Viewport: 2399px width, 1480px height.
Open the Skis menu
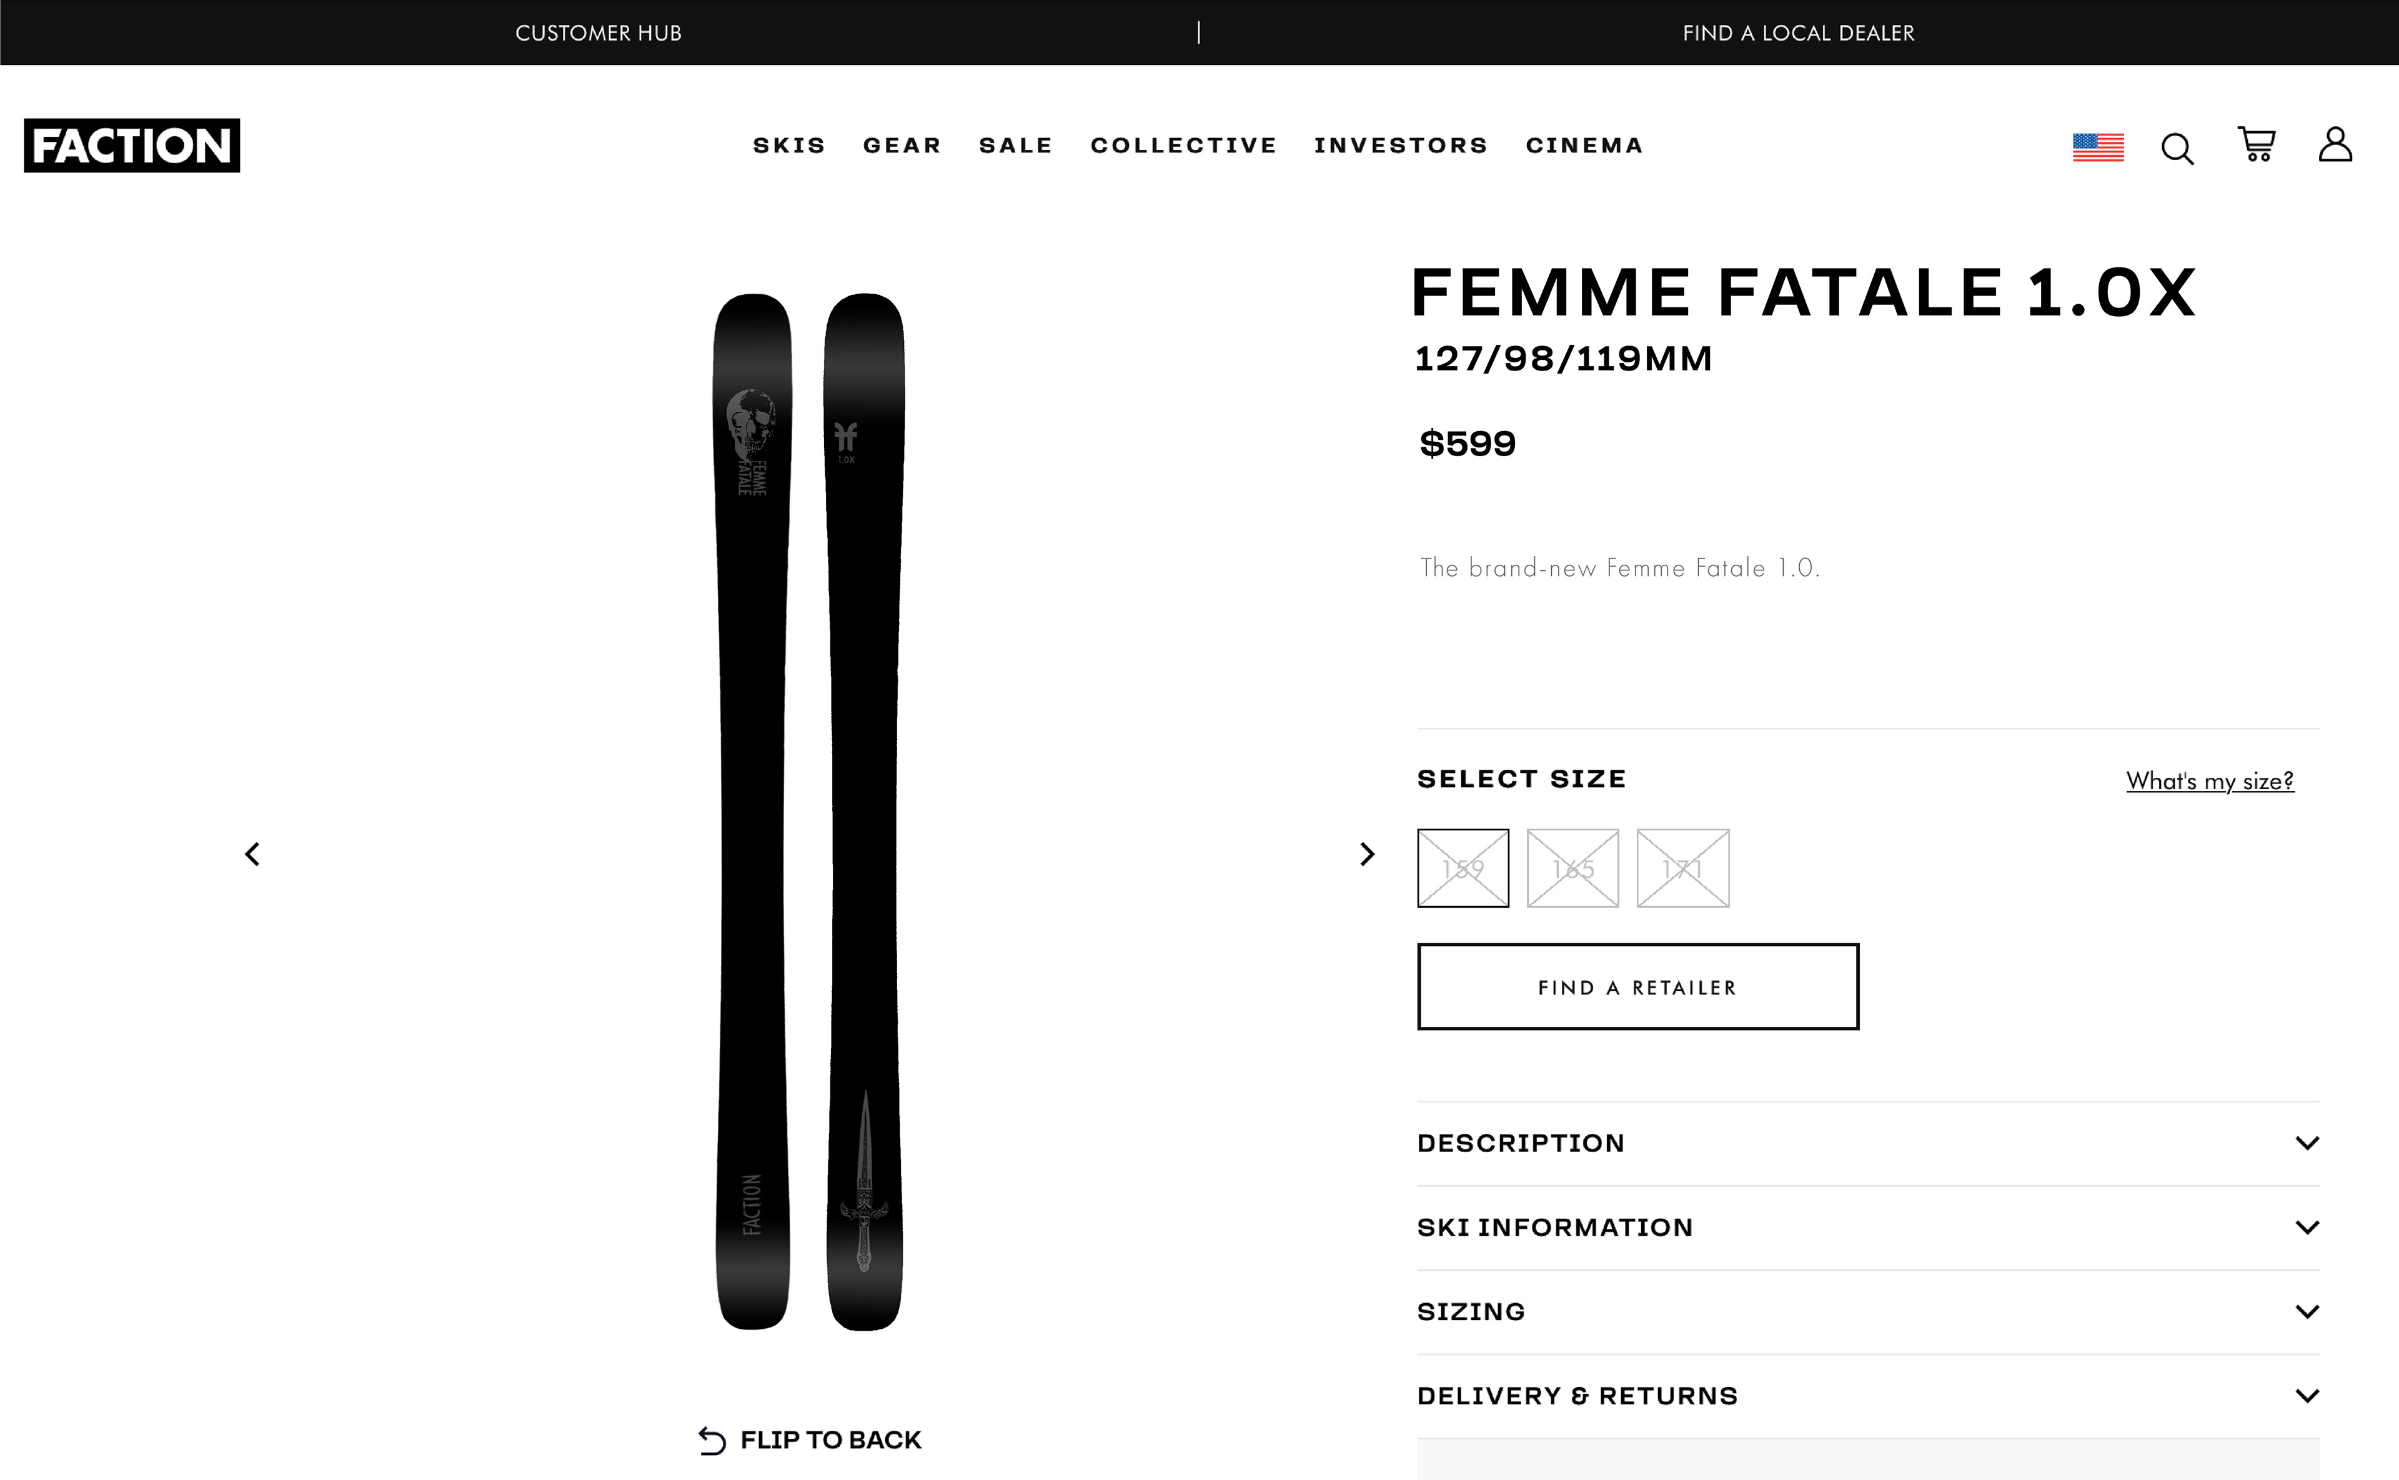789,146
